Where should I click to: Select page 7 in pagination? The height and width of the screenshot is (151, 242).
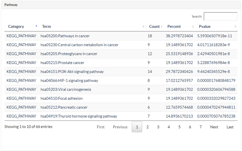pyautogui.click(x=201, y=127)
